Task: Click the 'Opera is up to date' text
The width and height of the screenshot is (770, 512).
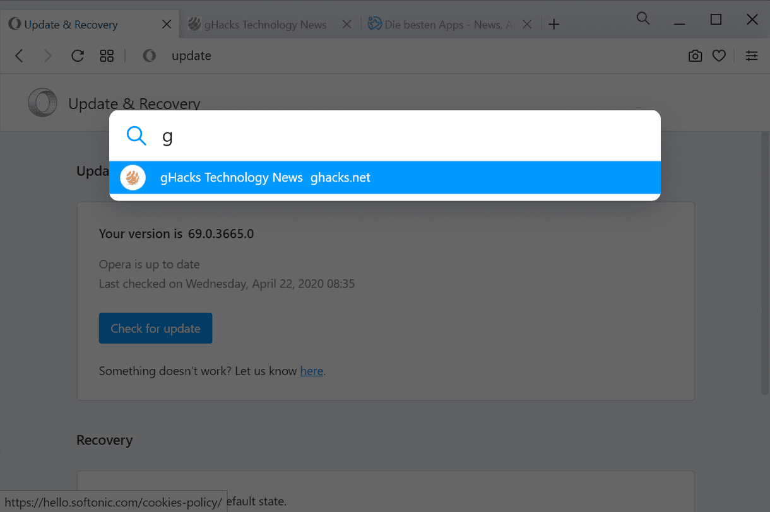Action: [x=150, y=265]
